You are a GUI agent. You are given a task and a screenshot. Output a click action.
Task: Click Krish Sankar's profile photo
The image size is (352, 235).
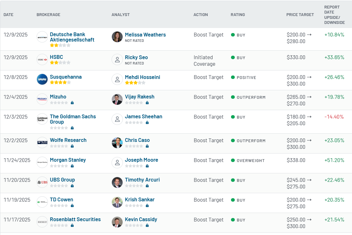tap(117, 202)
